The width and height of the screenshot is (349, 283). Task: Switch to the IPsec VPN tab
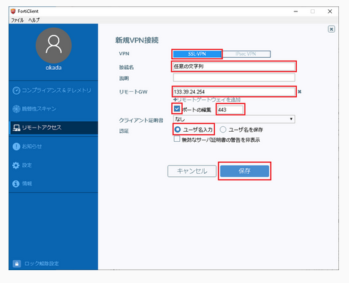[x=246, y=54]
